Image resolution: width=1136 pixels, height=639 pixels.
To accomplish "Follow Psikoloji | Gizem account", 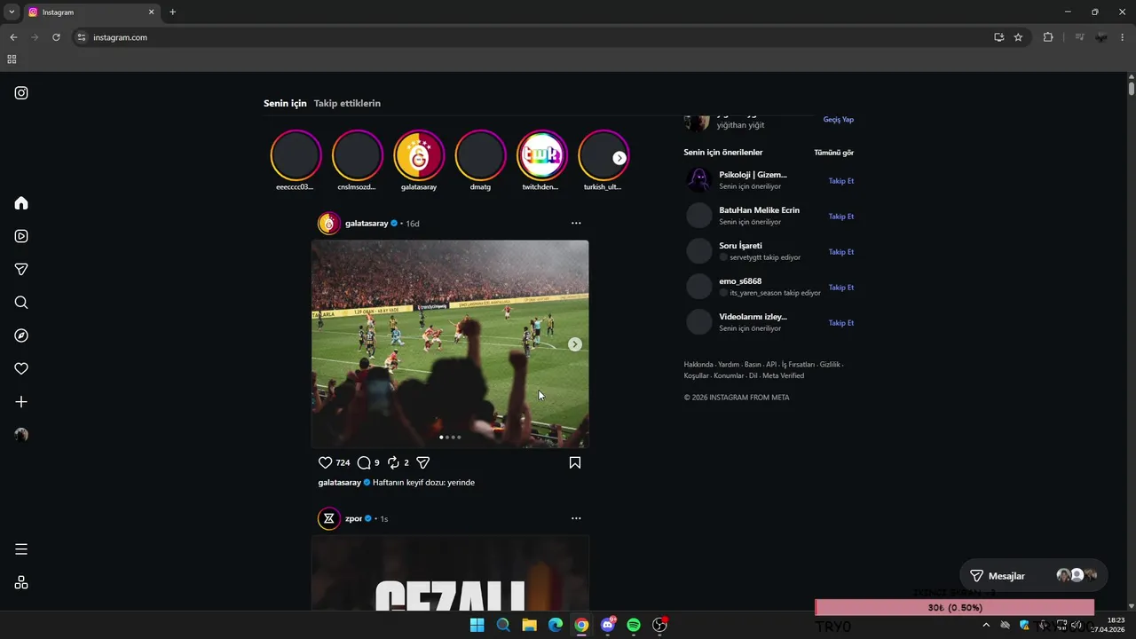I will pyautogui.click(x=840, y=181).
